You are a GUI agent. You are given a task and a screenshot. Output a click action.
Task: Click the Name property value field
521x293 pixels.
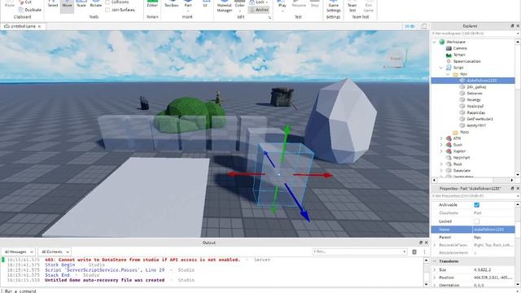click(x=493, y=230)
